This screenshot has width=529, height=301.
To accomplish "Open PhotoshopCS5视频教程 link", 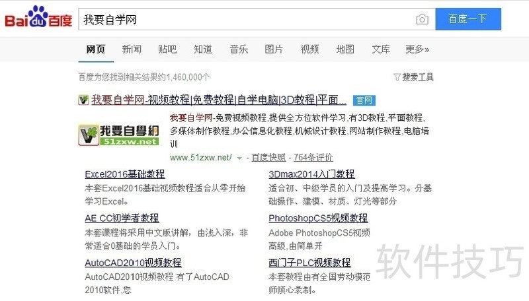I will click(x=318, y=218).
